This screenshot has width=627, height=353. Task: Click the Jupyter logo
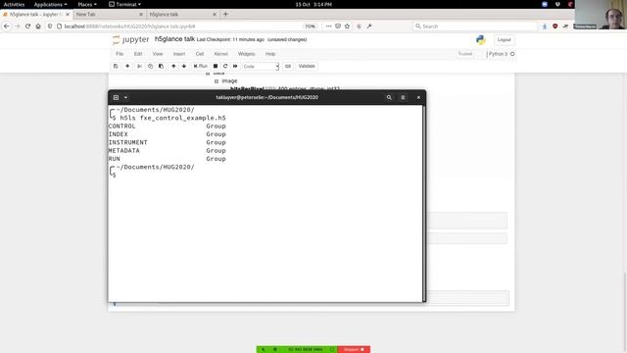[130, 39]
